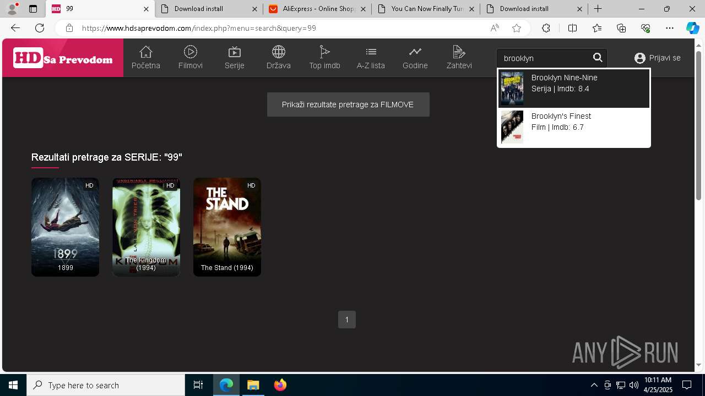Open a new browser tab

click(x=598, y=9)
